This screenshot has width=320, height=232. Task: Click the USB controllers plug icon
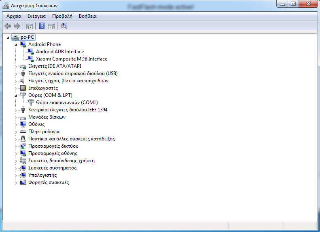pos(23,73)
